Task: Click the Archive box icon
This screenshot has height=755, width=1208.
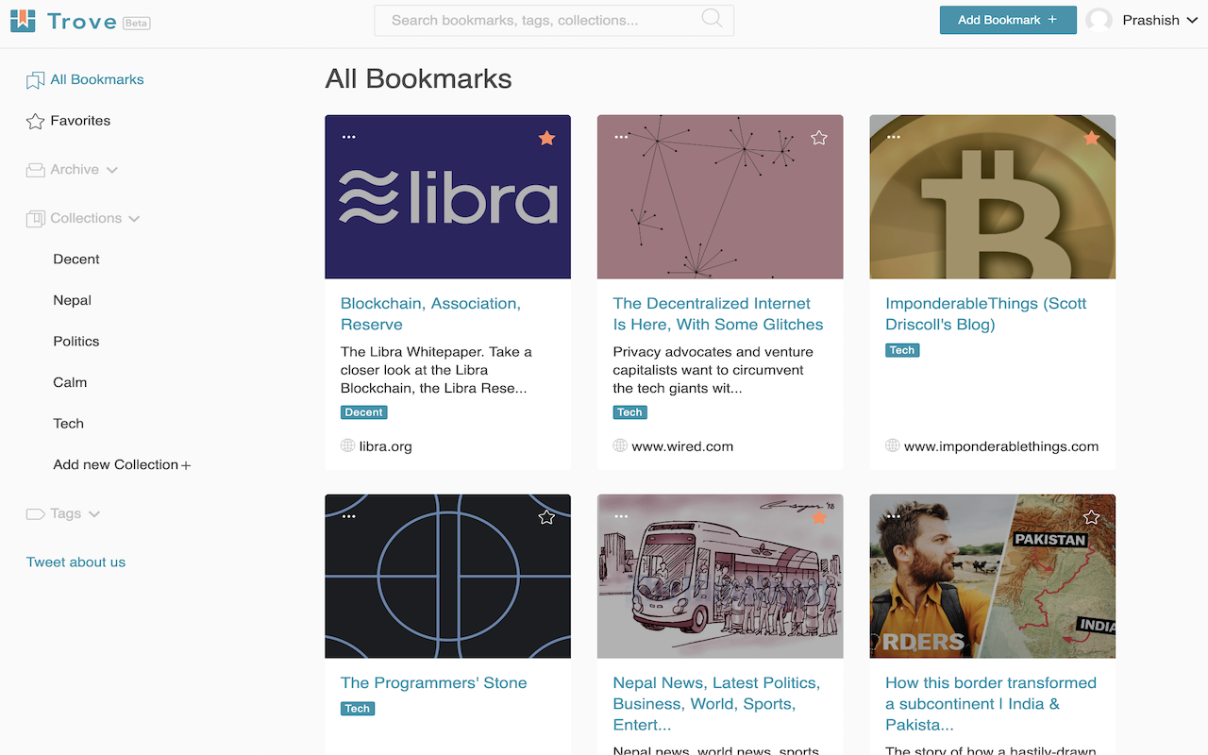Action: 35,170
